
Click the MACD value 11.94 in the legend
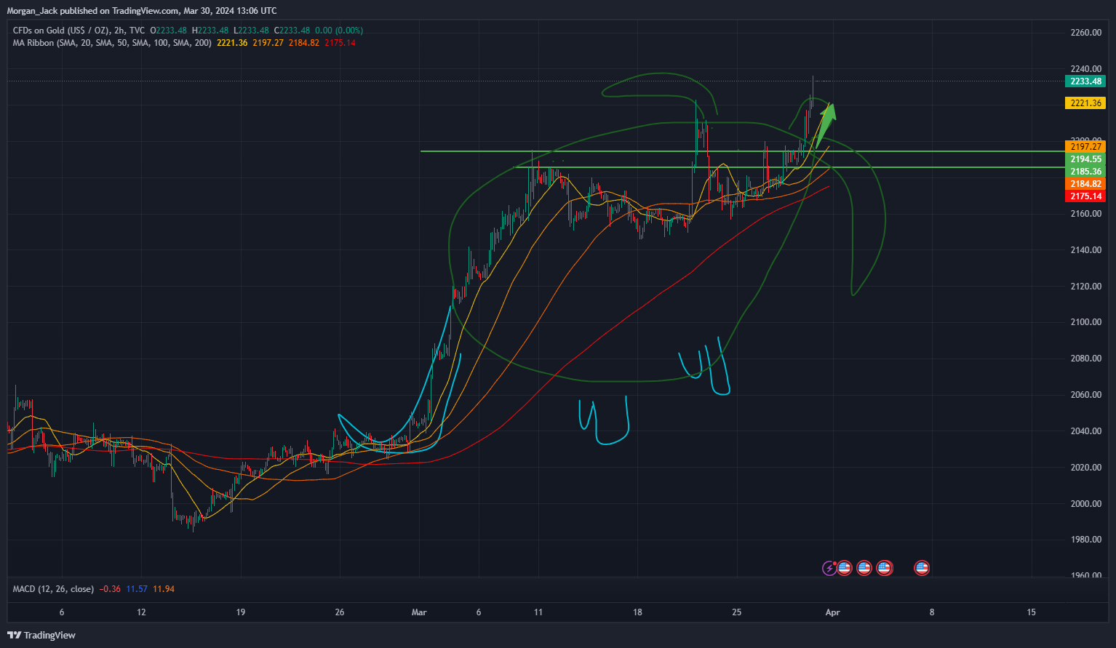click(164, 589)
